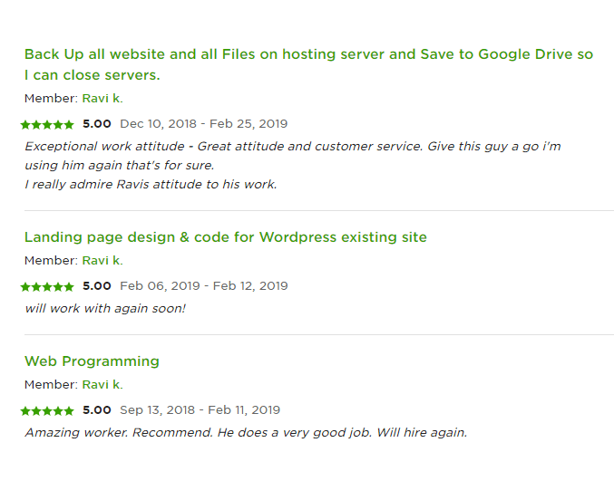The width and height of the screenshot is (614, 481).
Task: Open Ravi k. profile under Web Programming
Action: tap(102, 385)
